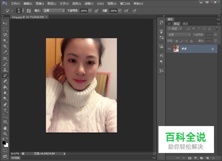The image size is (222, 161).
Task: Select the Move tool
Action: tap(5, 23)
